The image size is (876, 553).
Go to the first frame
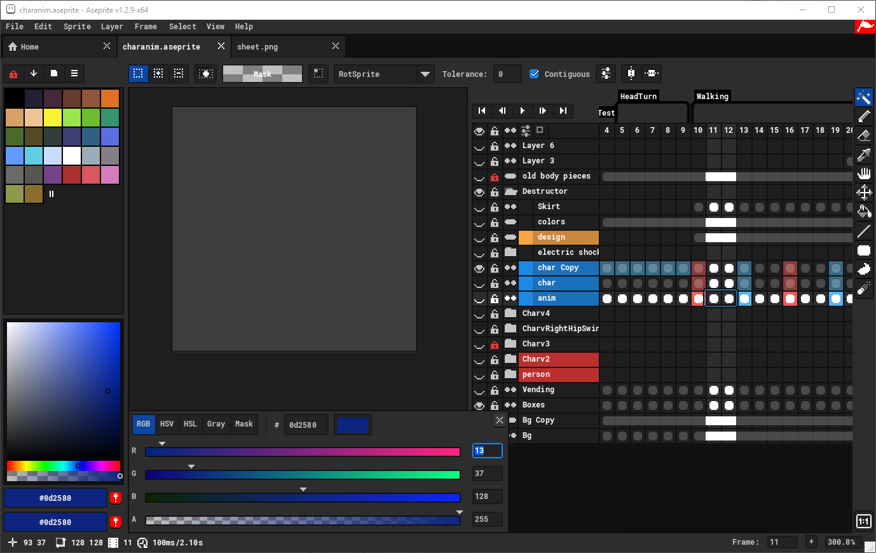tap(482, 111)
